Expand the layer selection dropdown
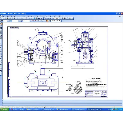 [x=19, y=21]
